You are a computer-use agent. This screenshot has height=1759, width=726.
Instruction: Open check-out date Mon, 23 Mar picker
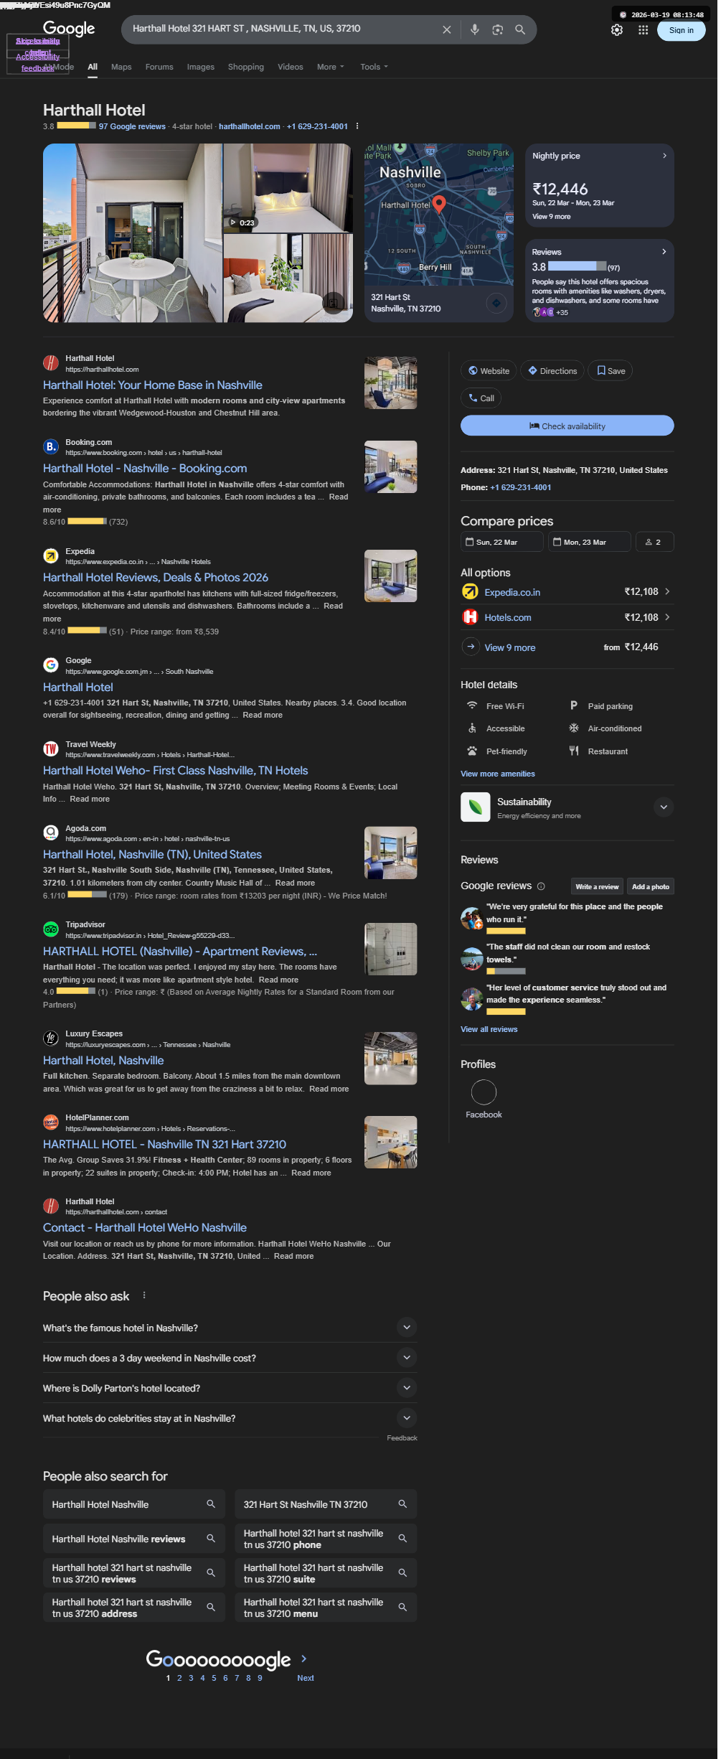589,542
